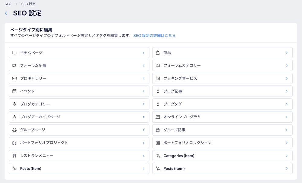Click the ポートフォリオプロジェクト layout icon
The image size is (302, 183).
[14, 143]
